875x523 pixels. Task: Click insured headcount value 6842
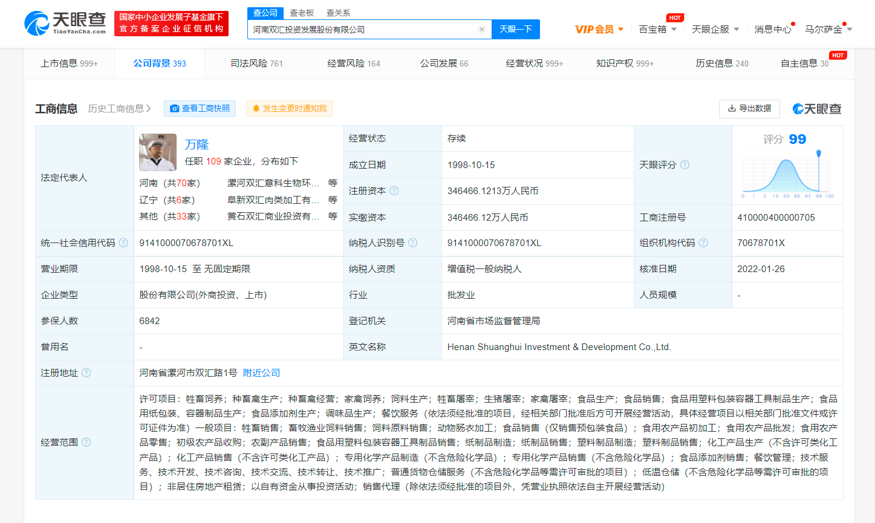coord(149,320)
